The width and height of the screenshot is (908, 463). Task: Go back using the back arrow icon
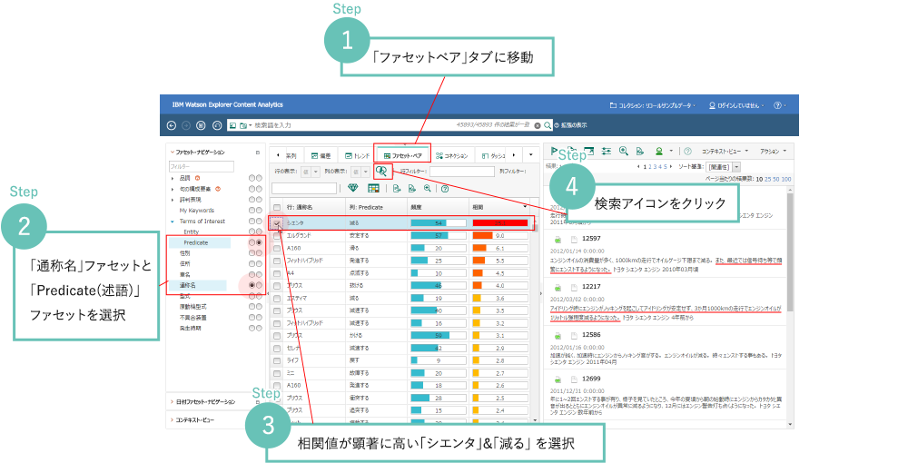coord(172,125)
